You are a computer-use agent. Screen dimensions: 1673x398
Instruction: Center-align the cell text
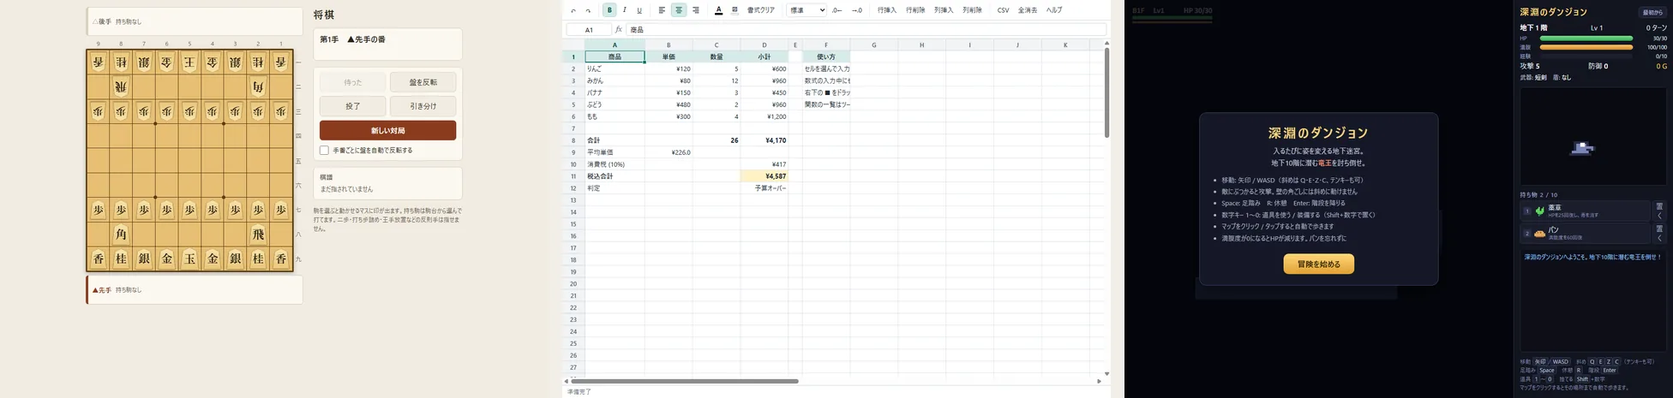click(x=679, y=10)
